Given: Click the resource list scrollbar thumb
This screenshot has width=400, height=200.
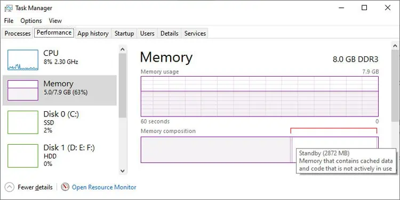Looking at the screenshot, I should pyautogui.click(x=123, y=86).
